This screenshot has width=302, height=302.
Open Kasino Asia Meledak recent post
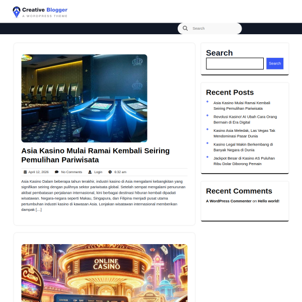[x=244, y=133]
